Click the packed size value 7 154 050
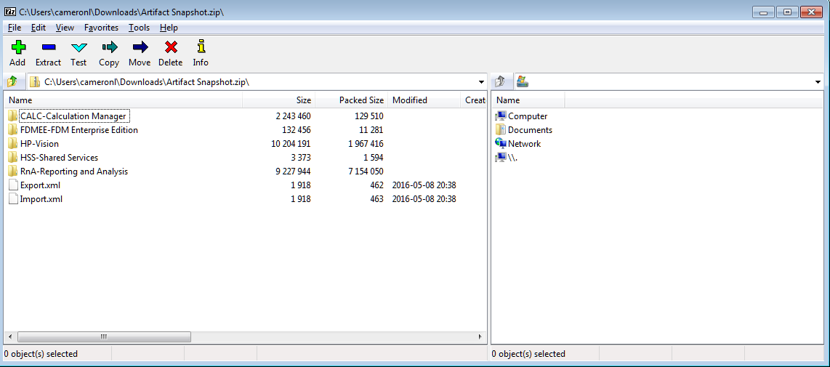The width and height of the screenshot is (830, 367). coord(366,171)
